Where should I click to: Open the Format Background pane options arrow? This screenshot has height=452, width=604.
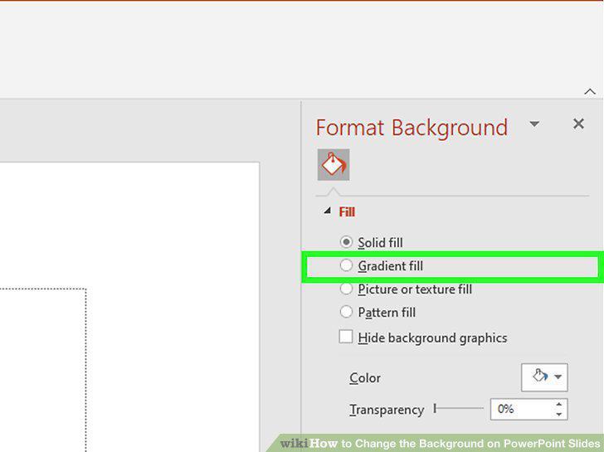tap(534, 124)
